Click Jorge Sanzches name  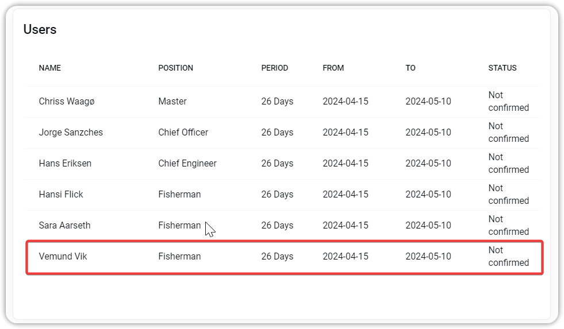click(71, 132)
